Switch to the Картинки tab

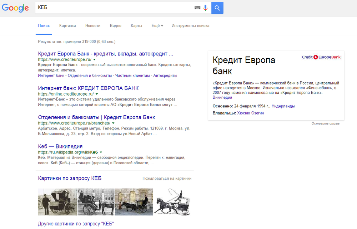pos(67,26)
